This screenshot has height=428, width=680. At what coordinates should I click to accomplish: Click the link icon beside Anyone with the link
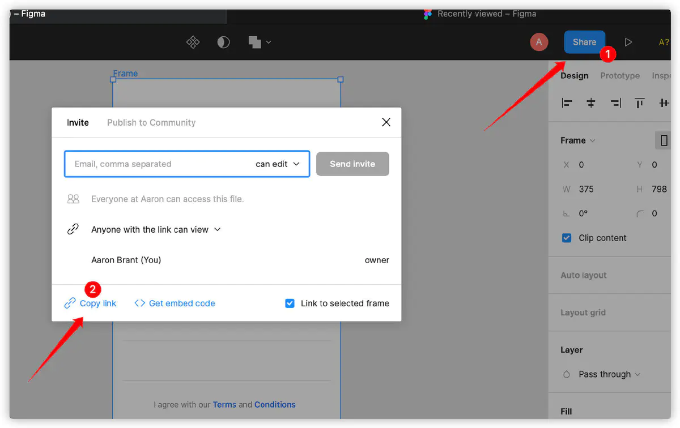(73, 229)
